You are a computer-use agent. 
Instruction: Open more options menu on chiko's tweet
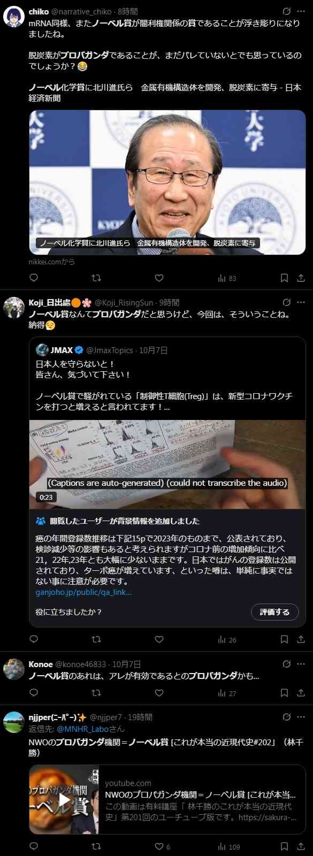[x=301, y=11]
